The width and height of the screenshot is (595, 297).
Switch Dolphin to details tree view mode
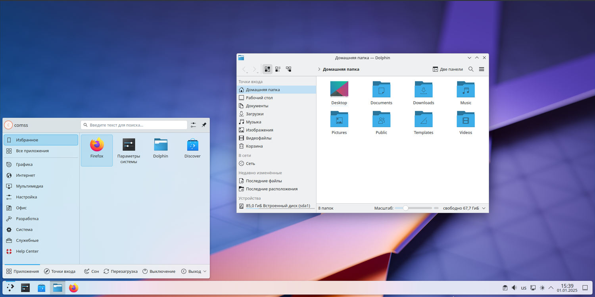[289, 69]
